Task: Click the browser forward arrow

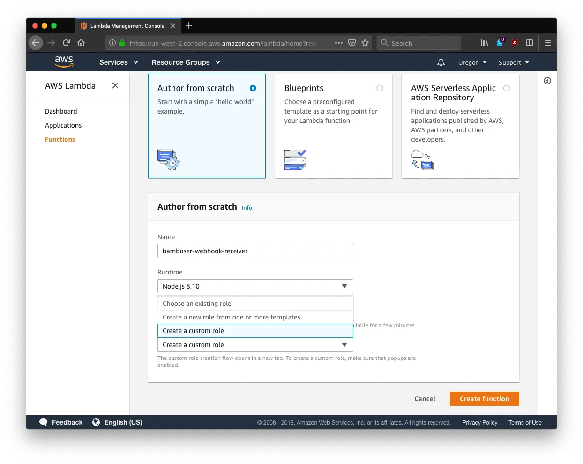Action: point(51,43)
